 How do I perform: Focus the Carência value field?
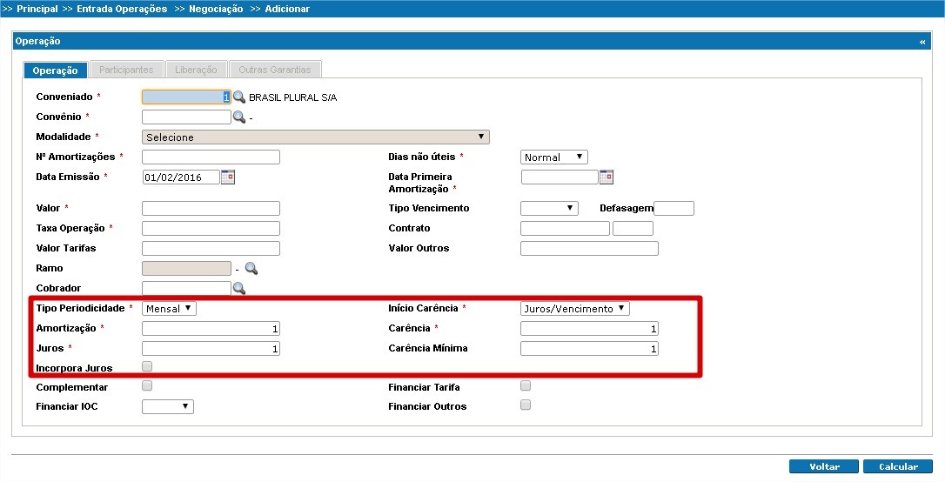(x=589, y=328)
